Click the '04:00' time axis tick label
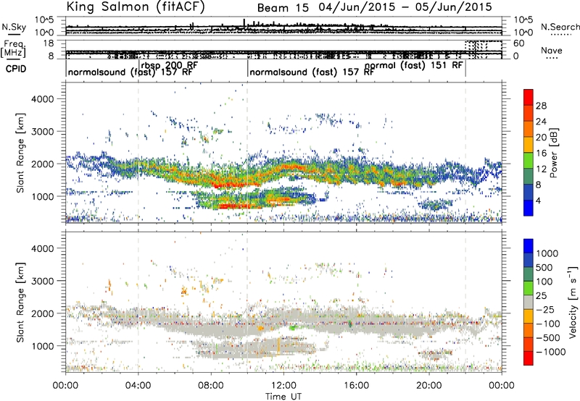The height and width of the screenshot is (401, 580). (x=138, y=386)
